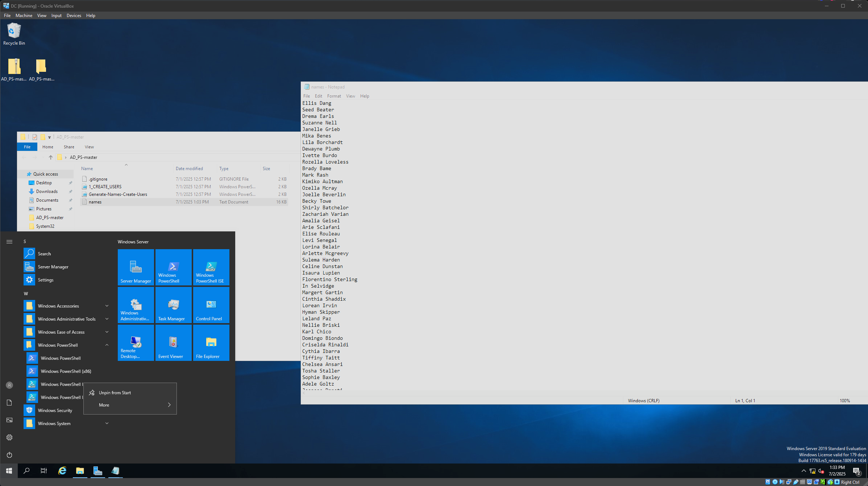Go up one folder in Explorer
The image size is (868, 486).
(51, 157)
